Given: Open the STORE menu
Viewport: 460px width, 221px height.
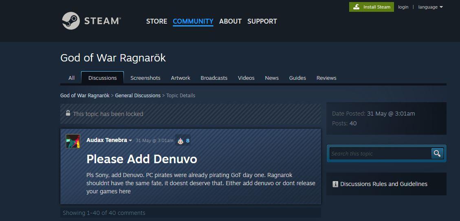Looking at the screenshot, I should (156, 21).
